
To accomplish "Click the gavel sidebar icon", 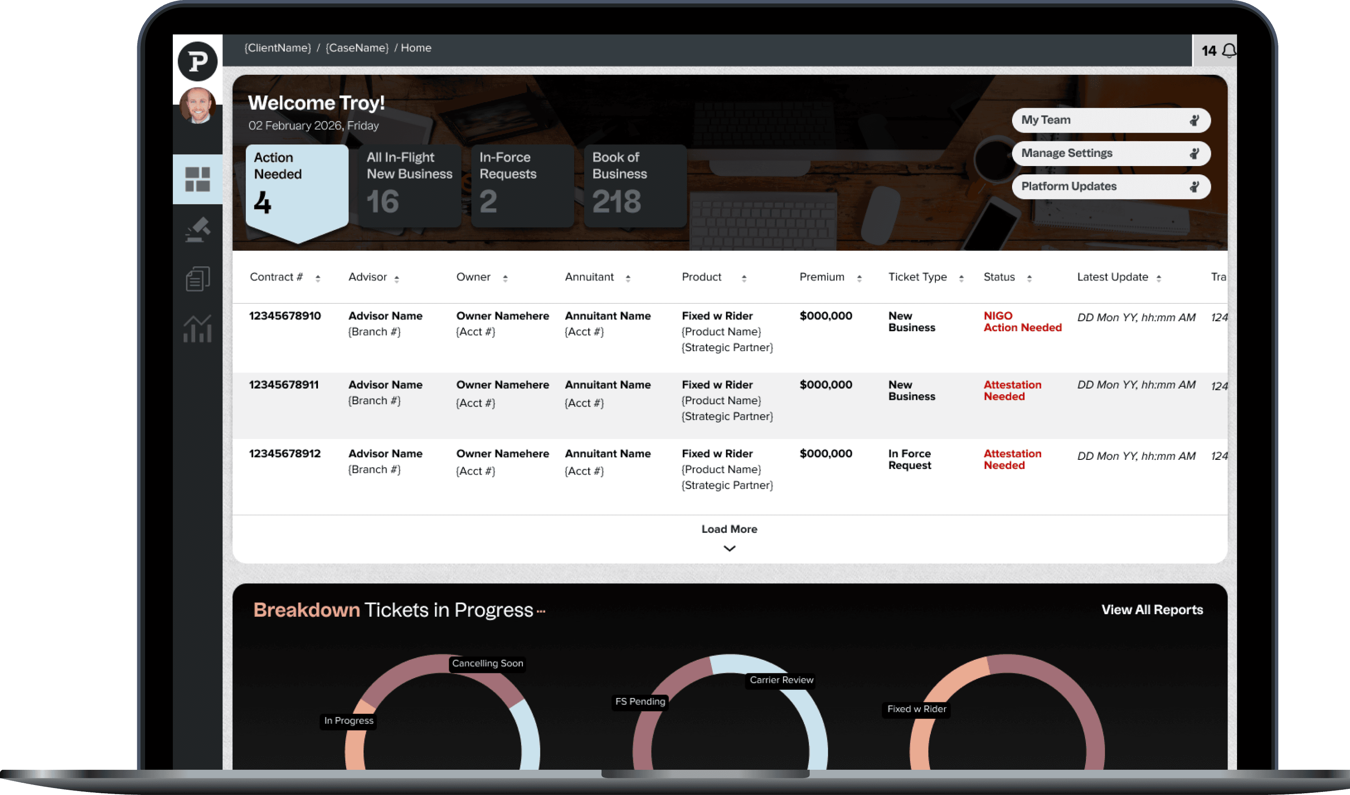I will 197,230.
